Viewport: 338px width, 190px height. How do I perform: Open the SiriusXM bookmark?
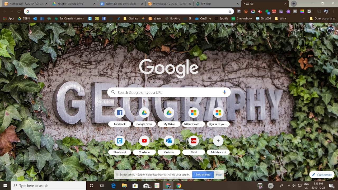[263, 18]
